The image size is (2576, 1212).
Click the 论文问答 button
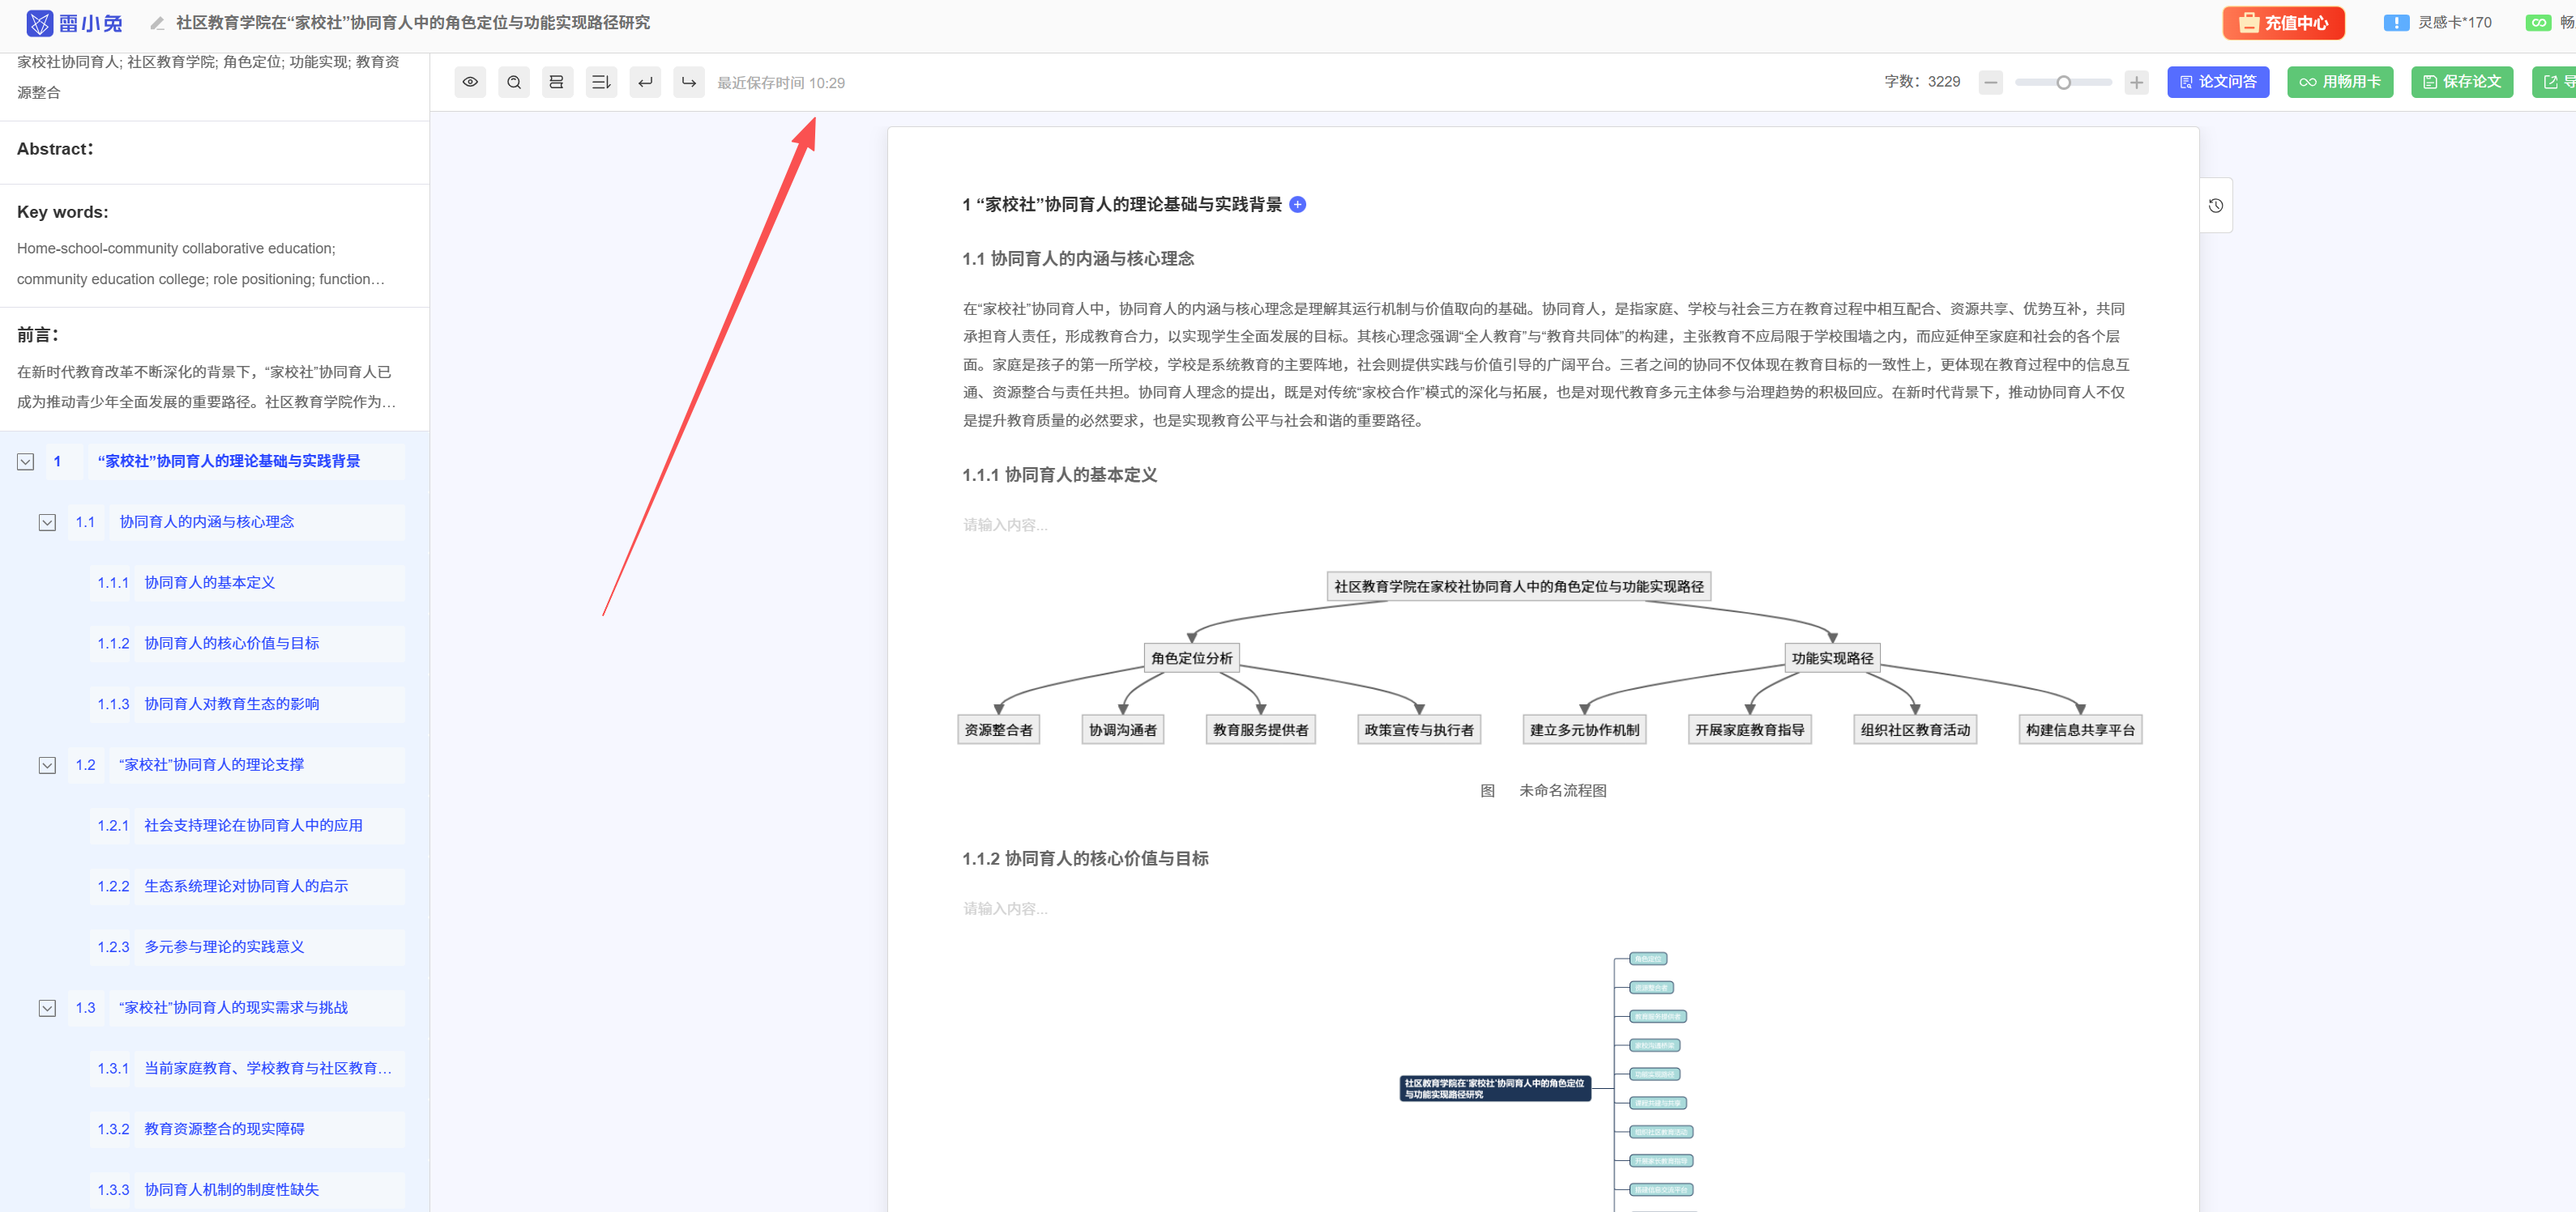[2217, 82]
